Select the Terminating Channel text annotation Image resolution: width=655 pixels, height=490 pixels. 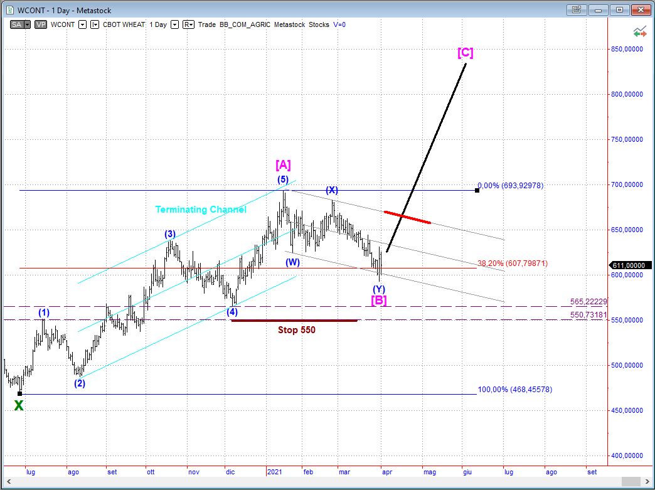(201, 210)
